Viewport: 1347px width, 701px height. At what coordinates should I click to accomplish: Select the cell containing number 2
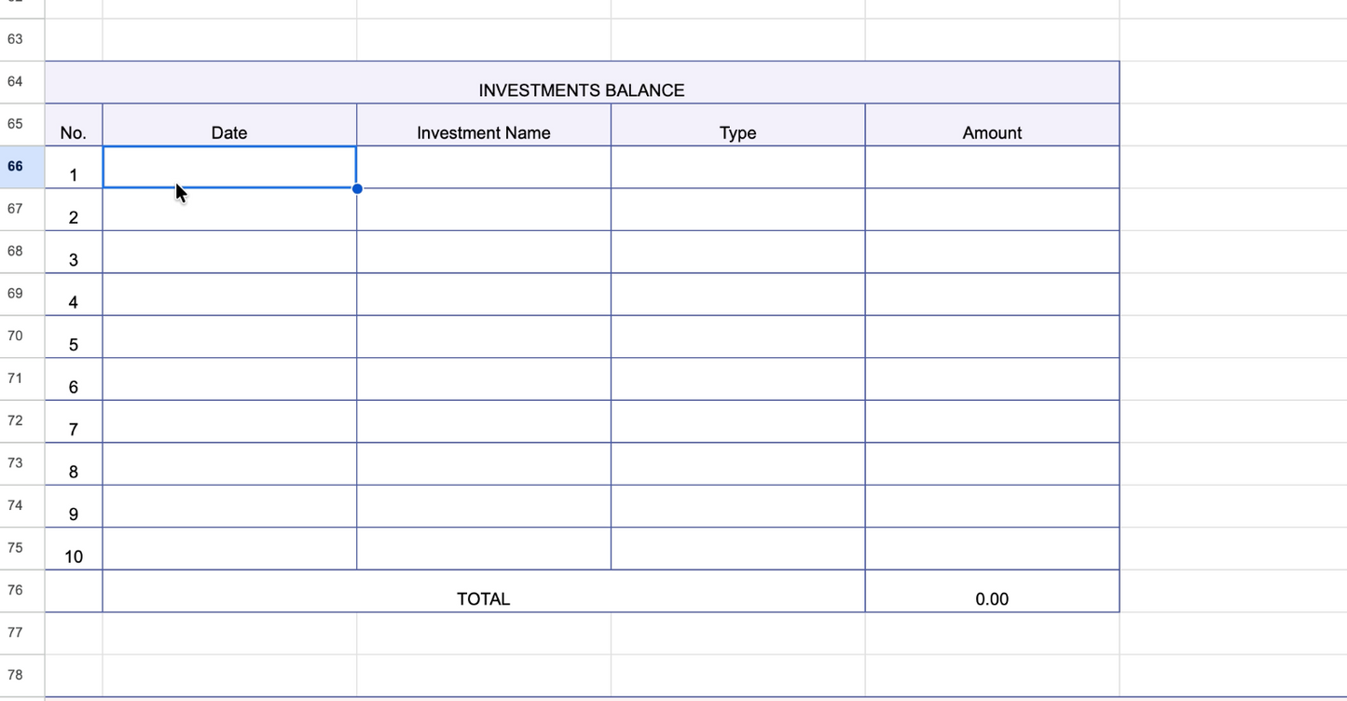pos(74,210)
